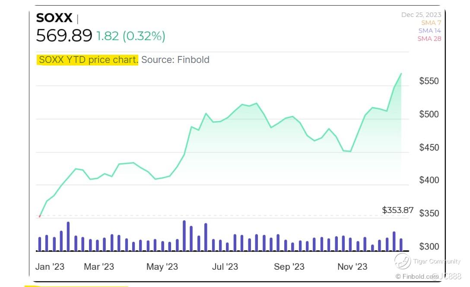Click the Dec 25, 2023 date label
Screen dimensions: 470x287
[421, 15]
